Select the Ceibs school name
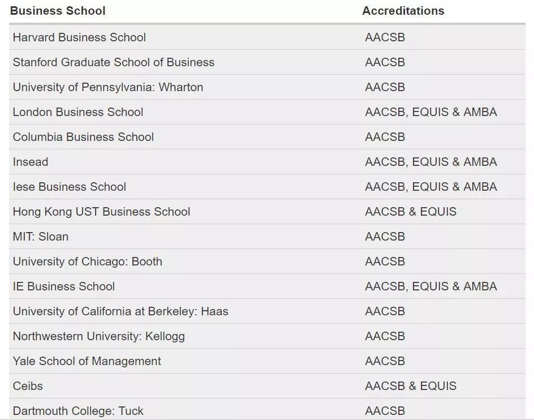The width and height of the screenshot is (534, 420). pos(28,386)
